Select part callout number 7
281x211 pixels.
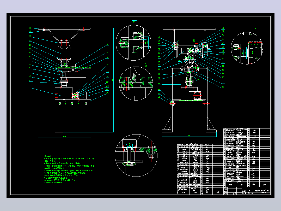[x=30, y=60]
